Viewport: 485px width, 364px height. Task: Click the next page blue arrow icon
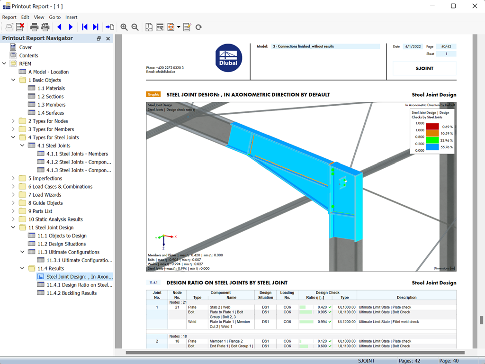[x=70, y=27]
